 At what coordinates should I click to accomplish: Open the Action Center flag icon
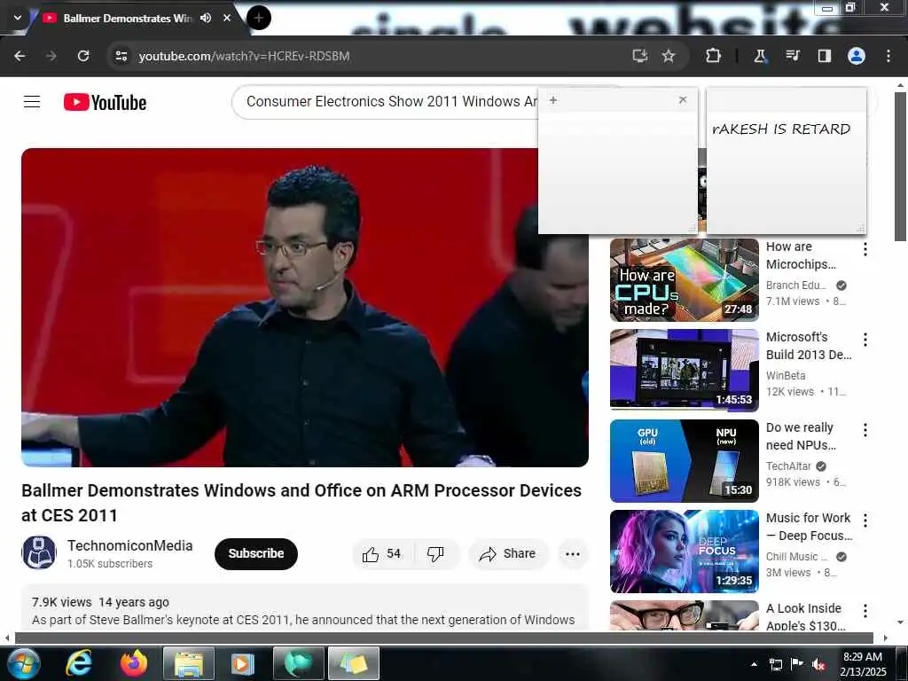click(797, 663)
